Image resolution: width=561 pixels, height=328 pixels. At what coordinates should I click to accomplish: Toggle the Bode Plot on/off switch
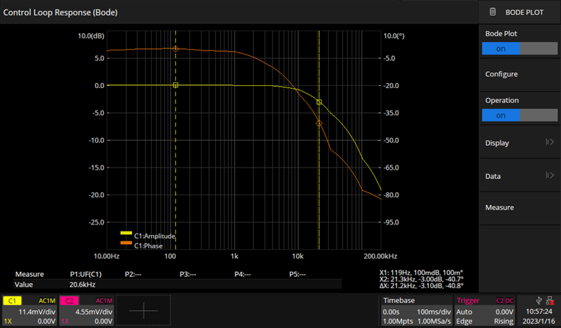519,48
